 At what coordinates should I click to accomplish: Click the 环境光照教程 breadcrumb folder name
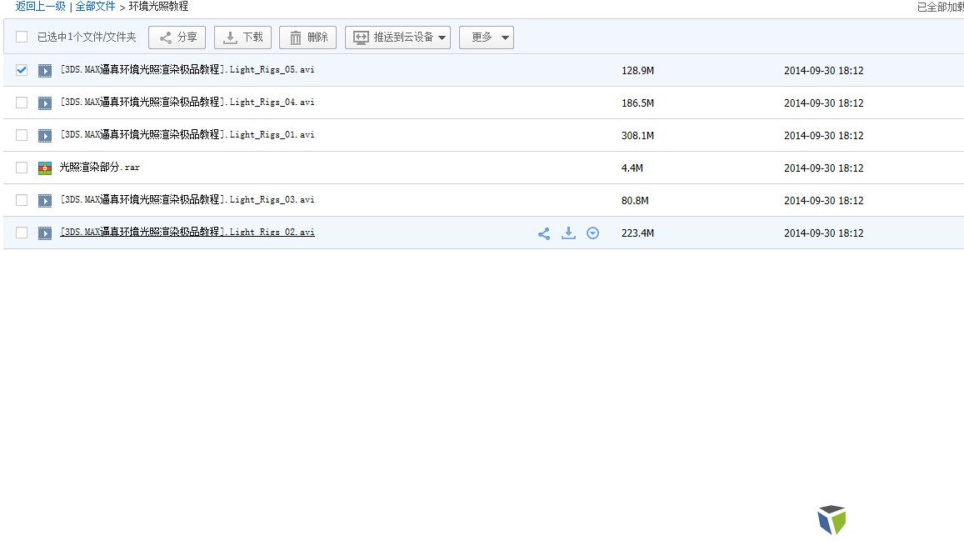(x=158, y=7)
